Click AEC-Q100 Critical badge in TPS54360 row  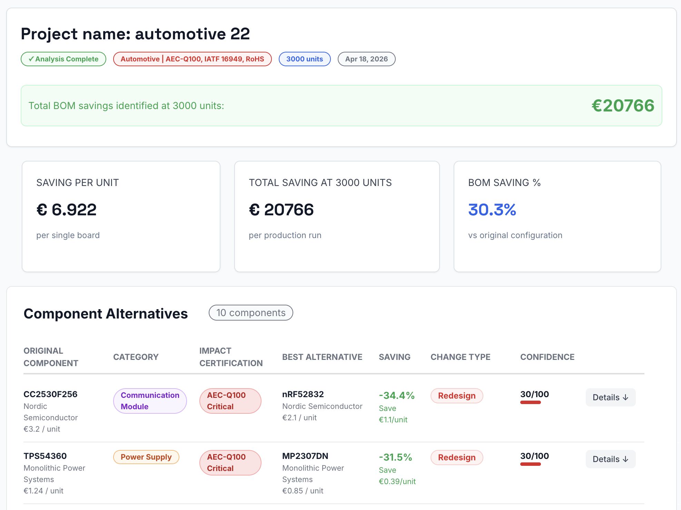tap(230, 463)
